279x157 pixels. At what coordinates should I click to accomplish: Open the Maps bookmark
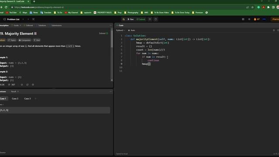pos(23,13)
